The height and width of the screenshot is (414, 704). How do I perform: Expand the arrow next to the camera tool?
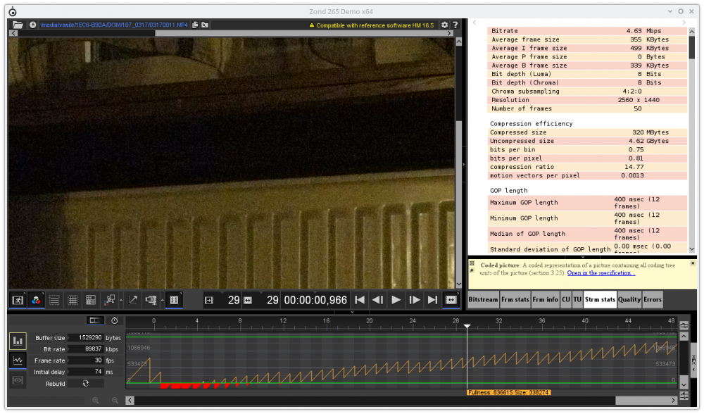tap(161, 300)
